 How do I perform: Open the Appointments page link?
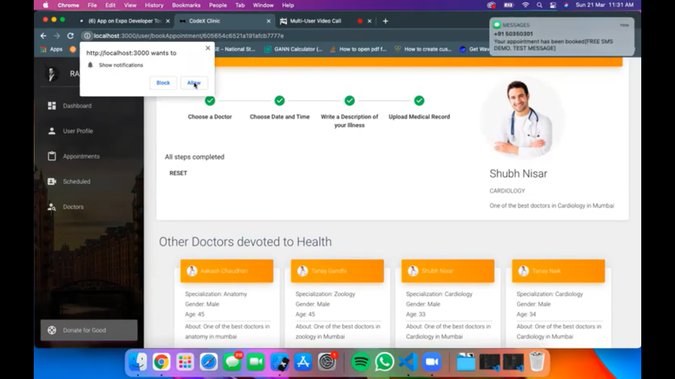tap(81, 156)
